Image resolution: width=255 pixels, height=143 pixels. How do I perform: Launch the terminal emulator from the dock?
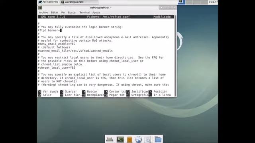click(120, 139)
